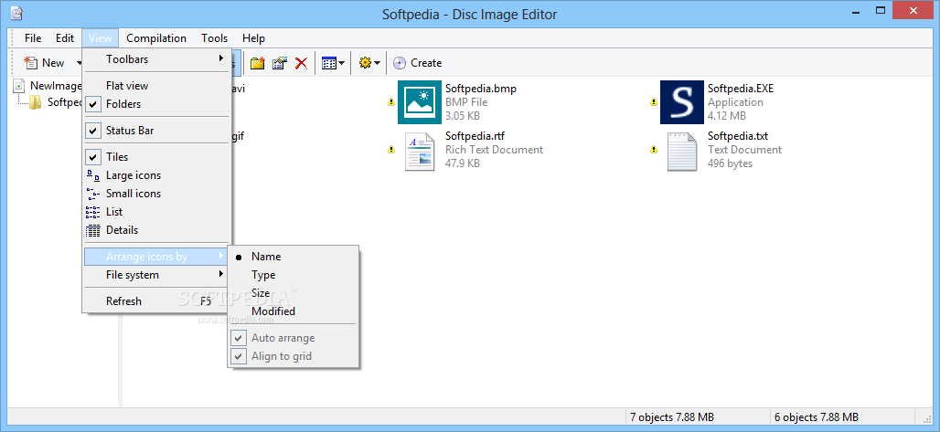Choose Flat view from the menu
Screen dimensions: 940x432
[157, 86]
